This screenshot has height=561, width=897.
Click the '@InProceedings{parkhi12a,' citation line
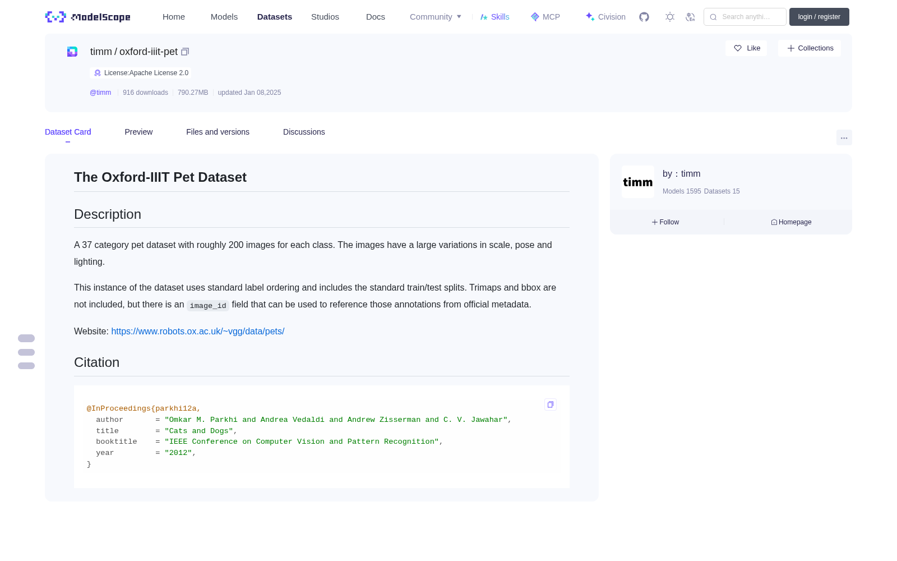coord(144,408)
